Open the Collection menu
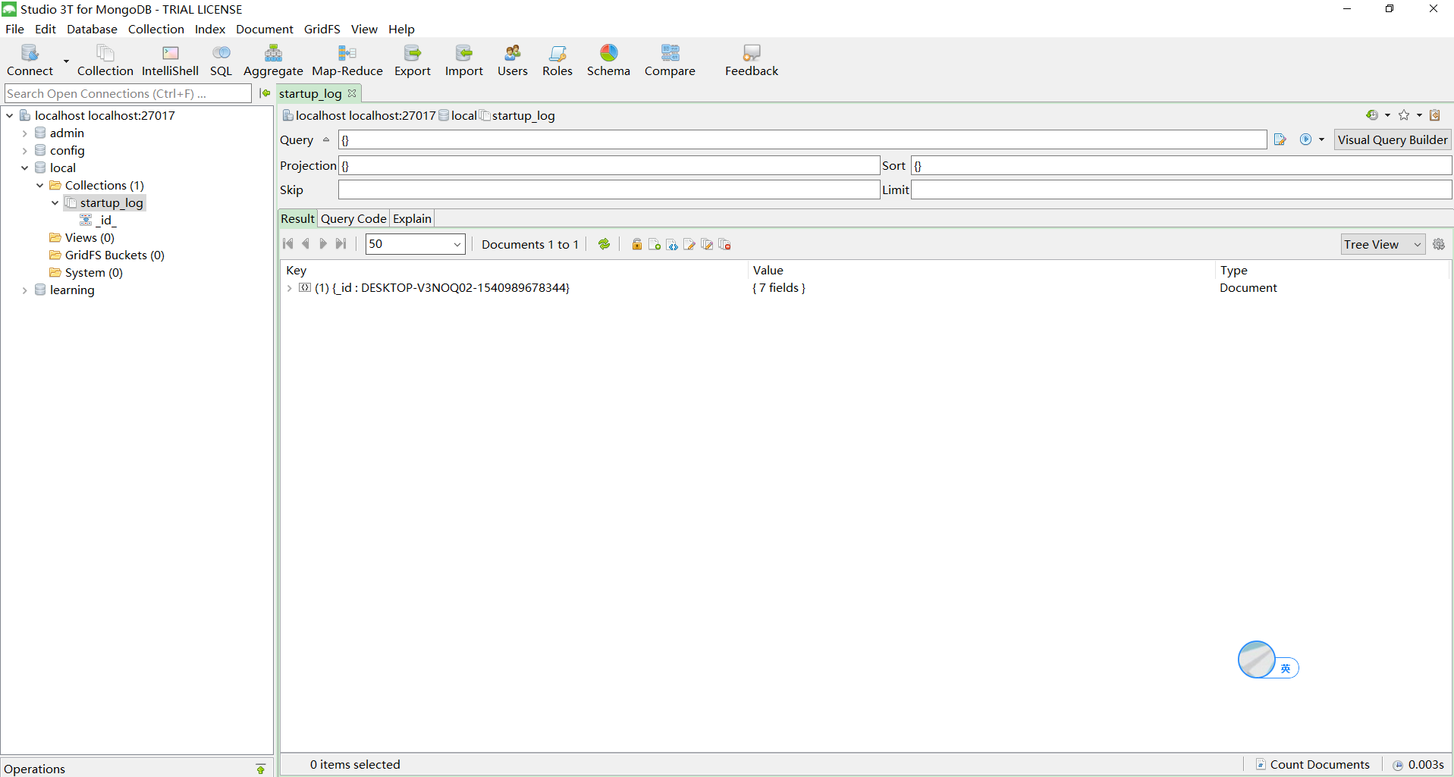 [156, 29]
